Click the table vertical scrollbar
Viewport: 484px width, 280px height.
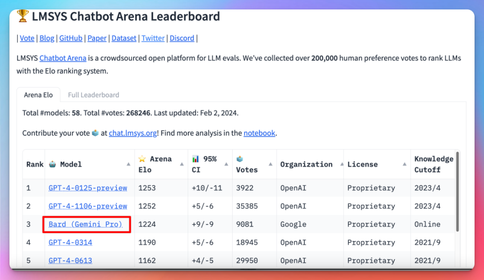457,193
